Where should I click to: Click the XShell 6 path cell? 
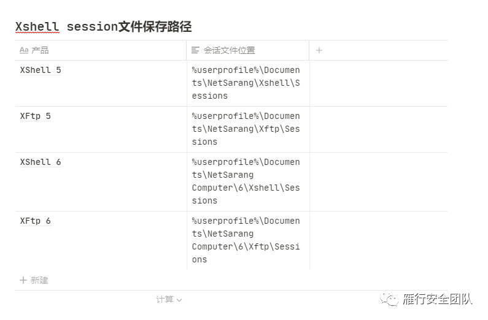tap(248, 181)
